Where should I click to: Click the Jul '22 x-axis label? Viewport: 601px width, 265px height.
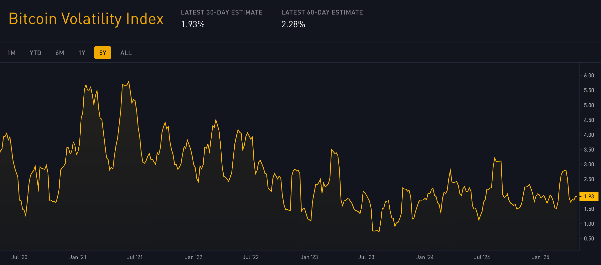[x=251, y=257]
